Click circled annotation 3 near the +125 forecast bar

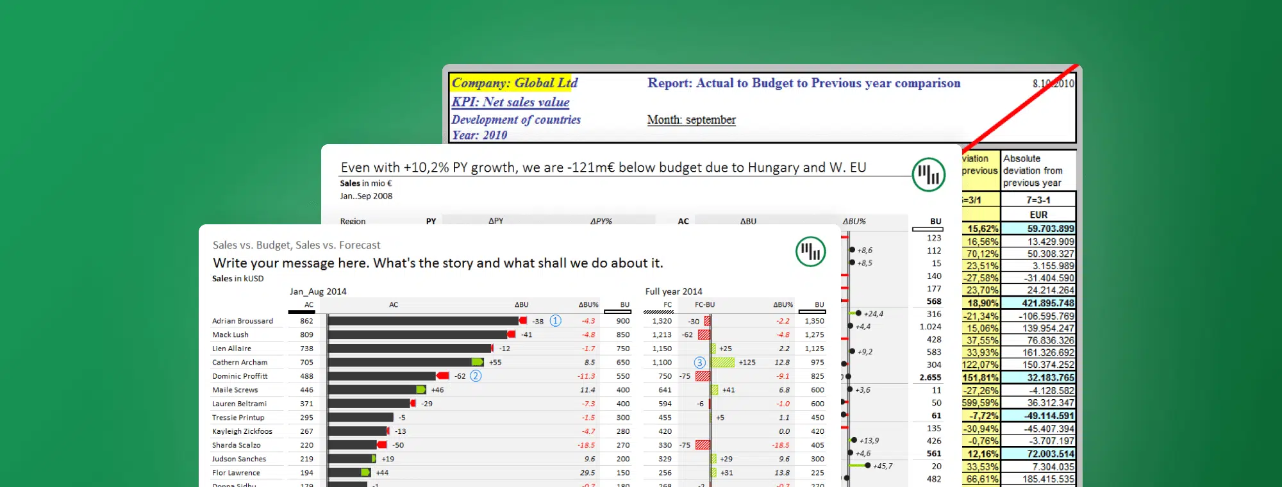tap(699, 363)
